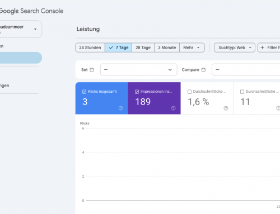This screenshot has height=214, width=280.
Task: Open the property selector dropdown arrow
Action: tap(35, 29)
